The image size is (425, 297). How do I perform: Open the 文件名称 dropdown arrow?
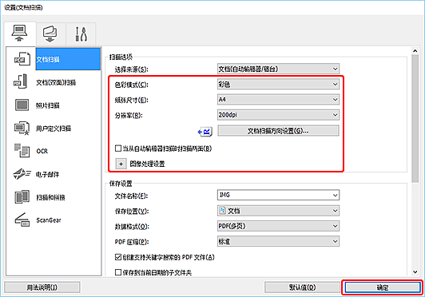pyautogui.click(x=336, y=195)
